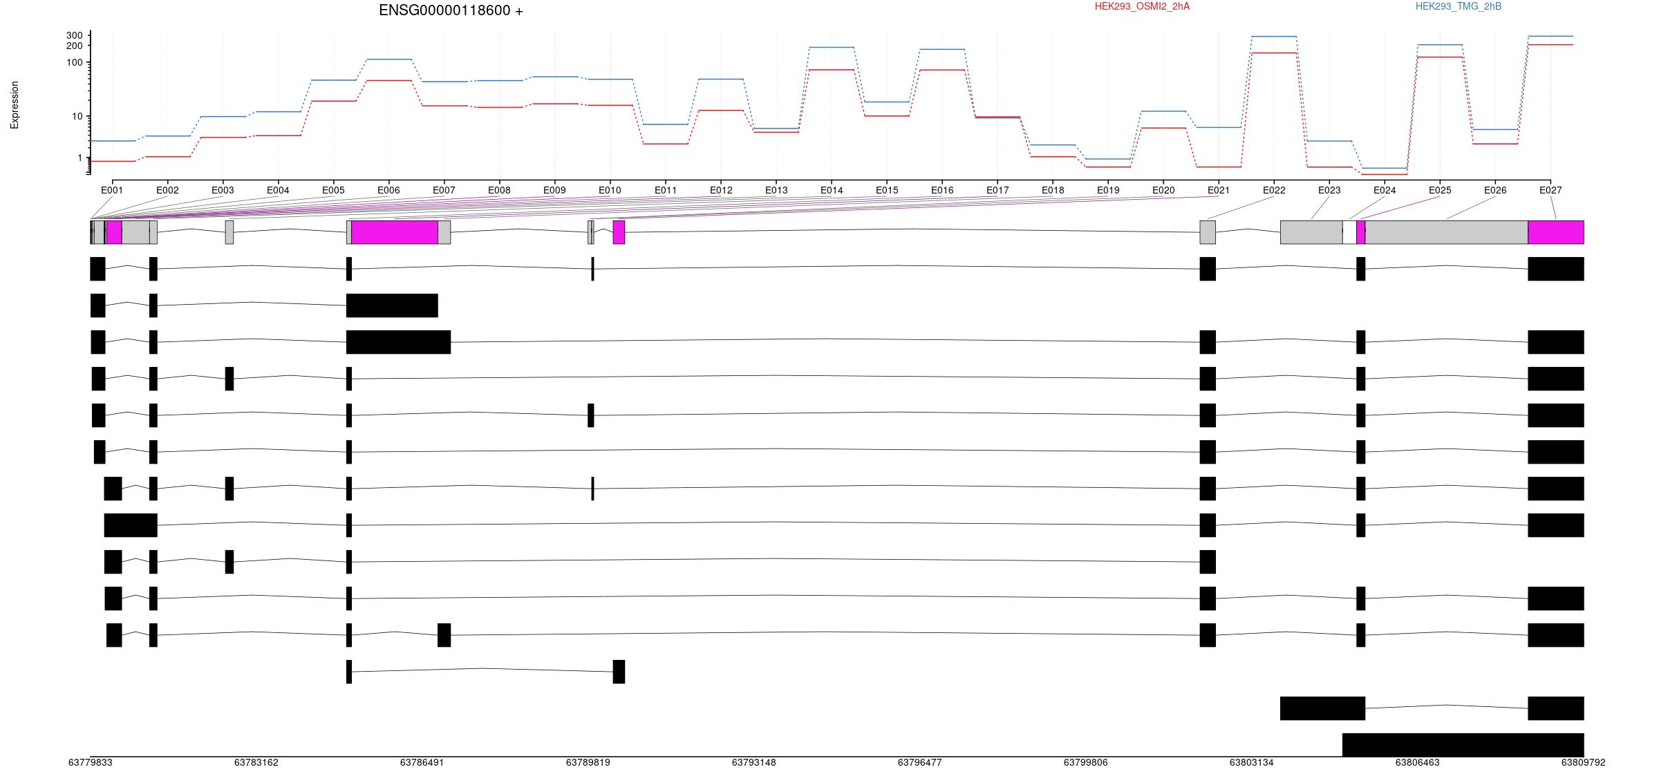The width and height of the screenshot is (1659, 774).
Task: Click the y-axis tick value 1
Action: coord(80,158)
